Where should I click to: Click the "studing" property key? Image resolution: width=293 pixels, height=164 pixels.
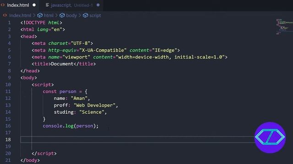point(64,112)
